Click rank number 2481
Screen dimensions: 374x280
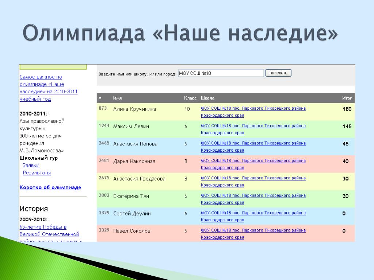click(x=104, y=160)
